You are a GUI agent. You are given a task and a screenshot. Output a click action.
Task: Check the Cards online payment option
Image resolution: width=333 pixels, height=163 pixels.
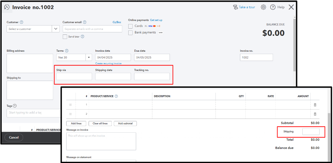point(130,26)
